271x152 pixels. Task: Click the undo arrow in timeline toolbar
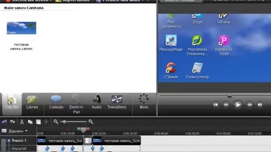pyautogui.click(x=4, y=122)
